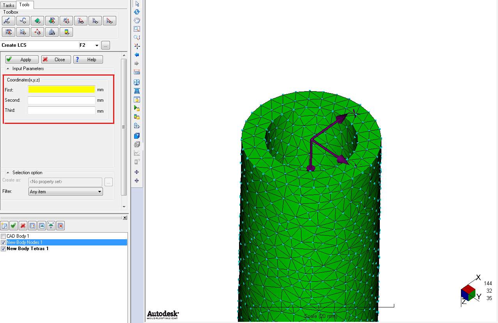This screenshot has height=323, width=498.
Task: Click the Previous View blue arrow icon
Action: [137, 55]
